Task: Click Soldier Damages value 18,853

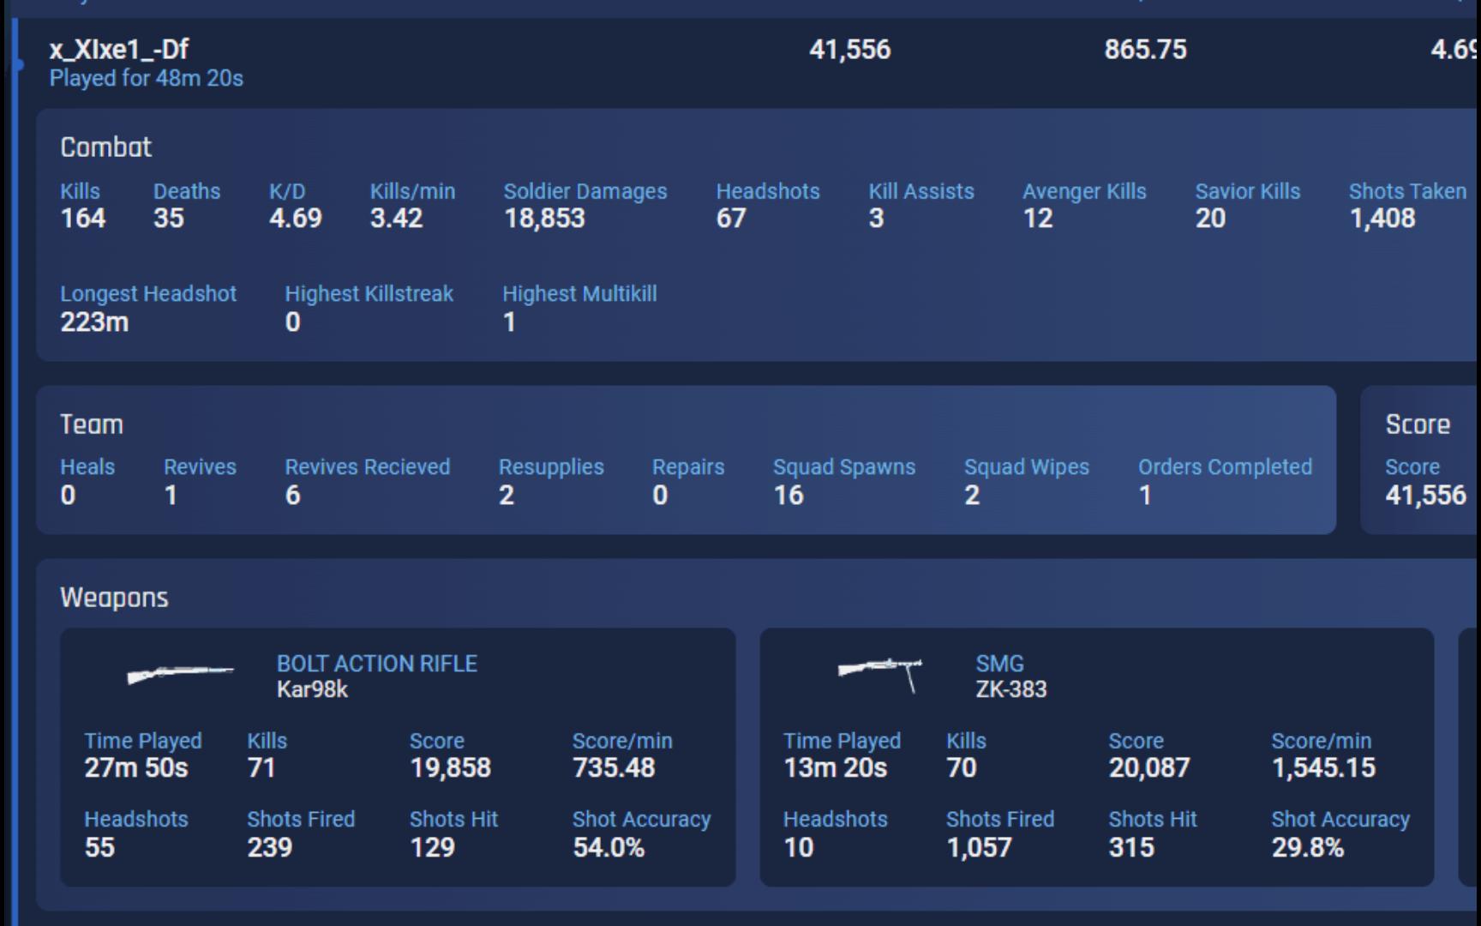Action: point(544,218)
